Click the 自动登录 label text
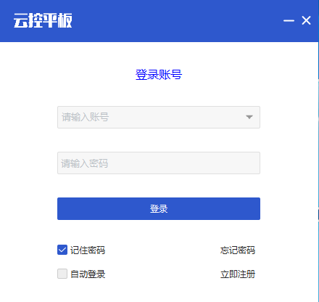319x302 pixels. point(88,274)
